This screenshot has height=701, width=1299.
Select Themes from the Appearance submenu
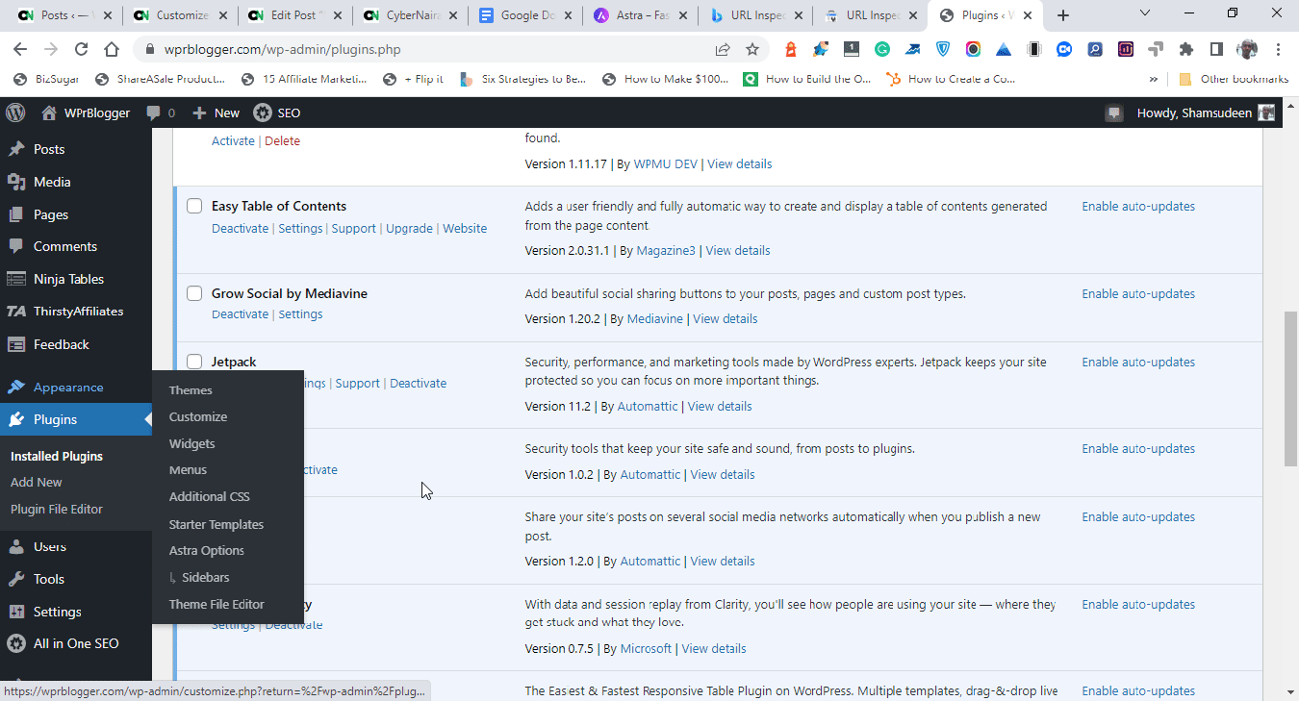tap(191, 390)
